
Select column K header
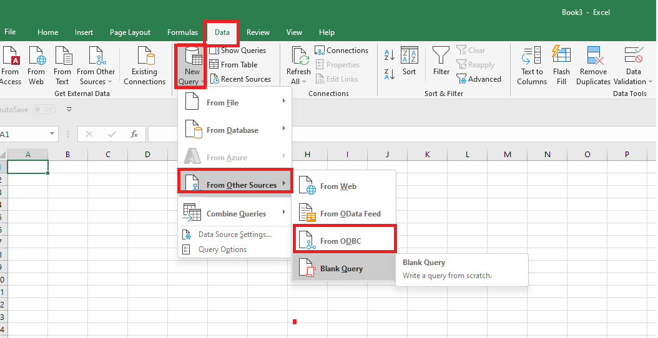pyautogui.click(x=427, y=154)
